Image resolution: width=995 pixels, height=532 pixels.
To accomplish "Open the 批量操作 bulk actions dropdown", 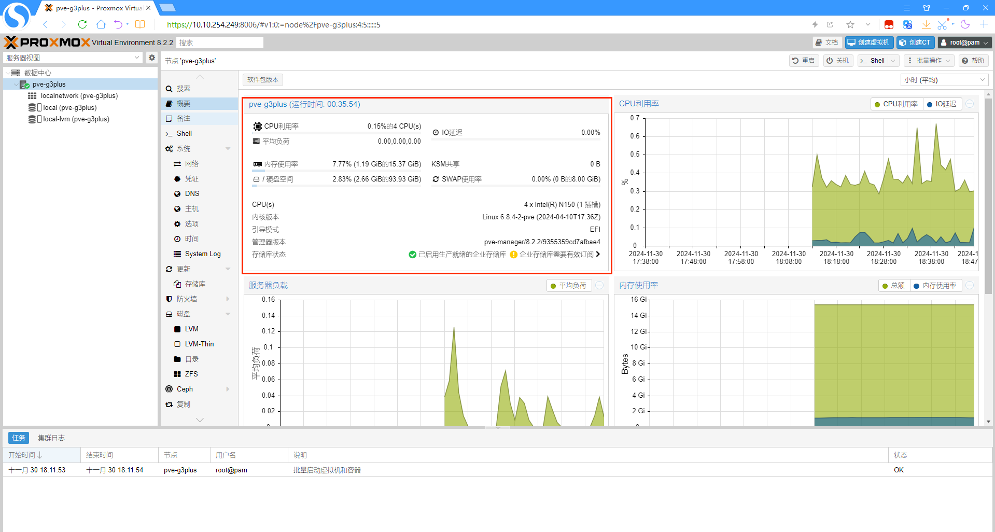I will [x=929, y=61].
